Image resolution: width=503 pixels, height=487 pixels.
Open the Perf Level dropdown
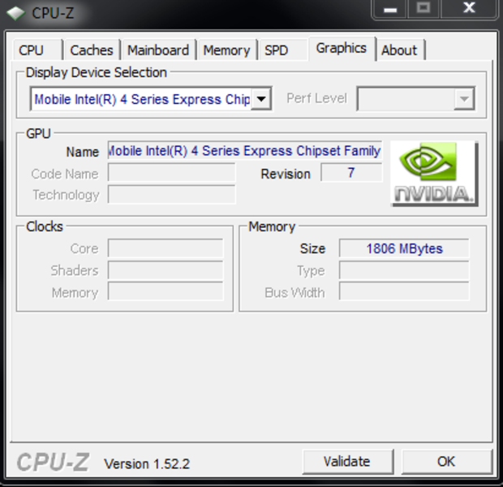coord(415,98)
